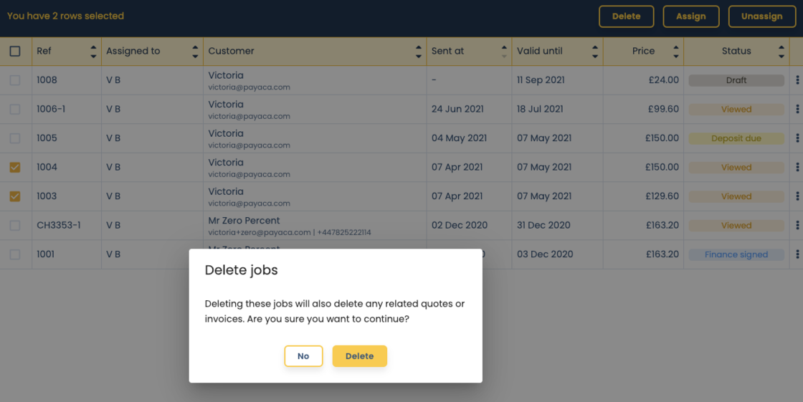Uncheck the checkbox for job 1004
The image size is (803, 402).
pos(15,167)
